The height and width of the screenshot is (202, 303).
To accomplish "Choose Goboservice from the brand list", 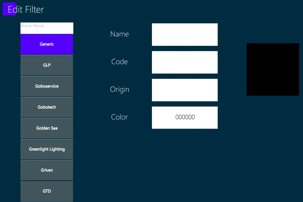I will click(47, 86).
